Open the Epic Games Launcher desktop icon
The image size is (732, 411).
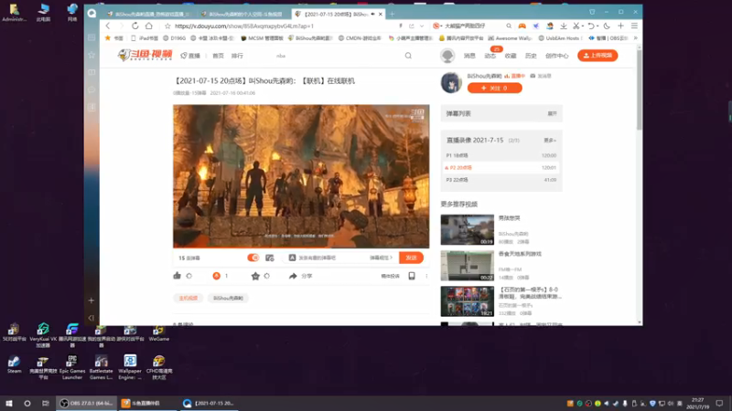click(x=72, y=368)
